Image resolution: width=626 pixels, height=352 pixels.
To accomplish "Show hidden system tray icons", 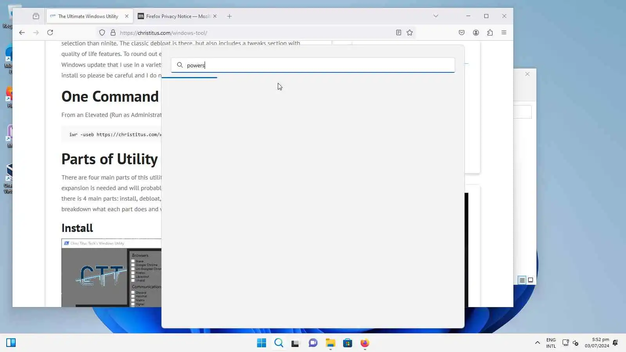I will [538, 343].
